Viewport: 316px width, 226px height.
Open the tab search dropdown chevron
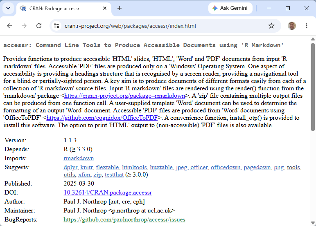pyautogui.click(x=8, y=8)
